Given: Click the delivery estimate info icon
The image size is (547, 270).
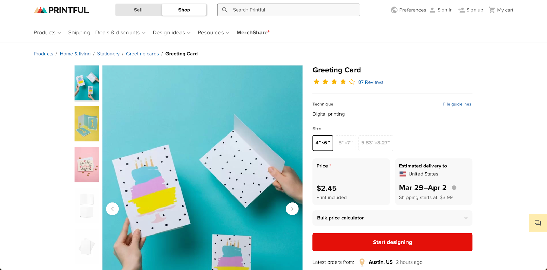Looking at the screenshot, I should 454,188.
